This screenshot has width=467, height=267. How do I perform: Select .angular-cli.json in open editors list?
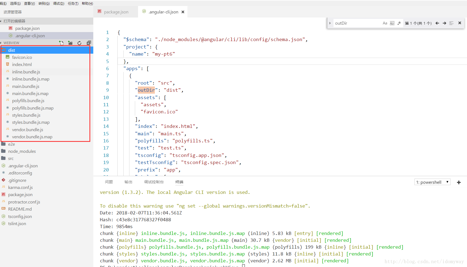pos(47,36)
